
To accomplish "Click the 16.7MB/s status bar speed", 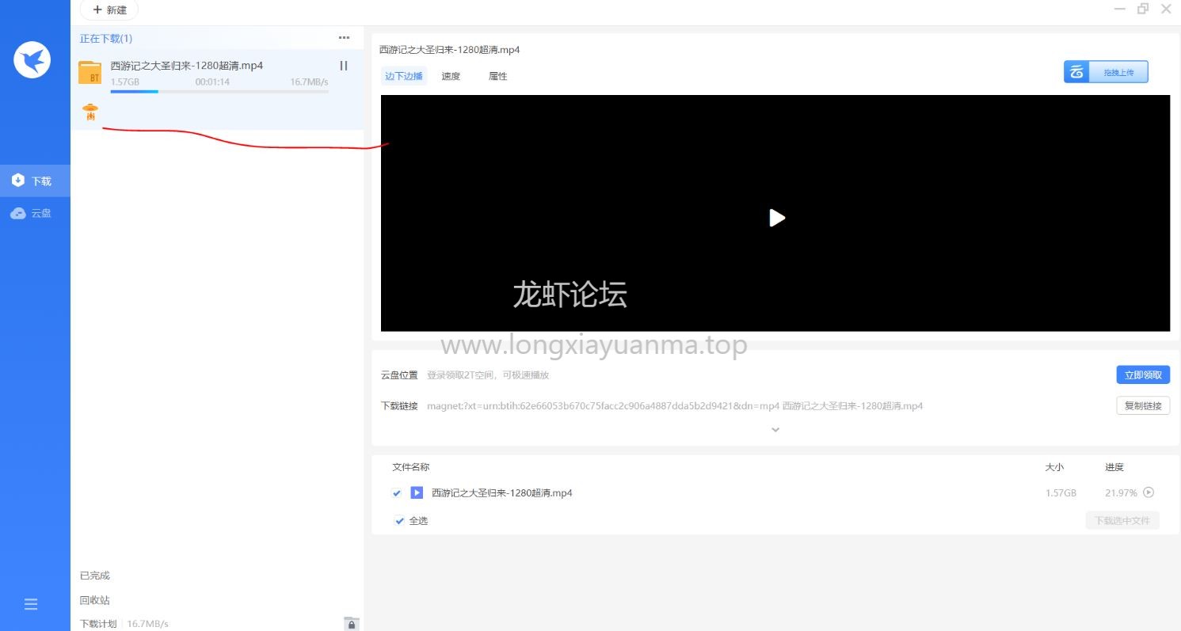I will click(x=148, y=624).
